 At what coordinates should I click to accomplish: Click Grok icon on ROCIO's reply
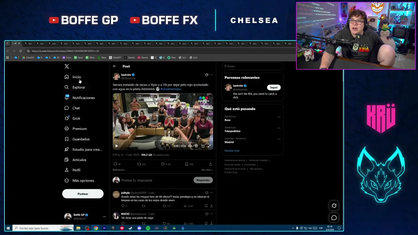[x=207, y=214]
